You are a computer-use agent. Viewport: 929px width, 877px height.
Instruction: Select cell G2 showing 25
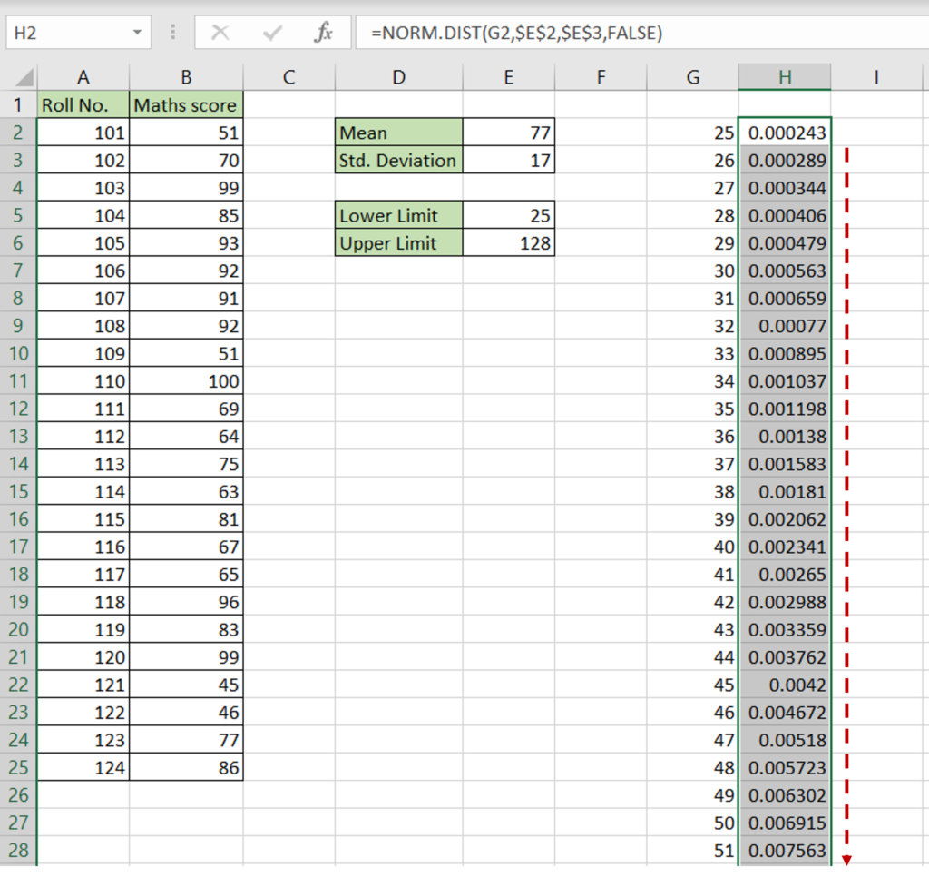coord(692,133)
